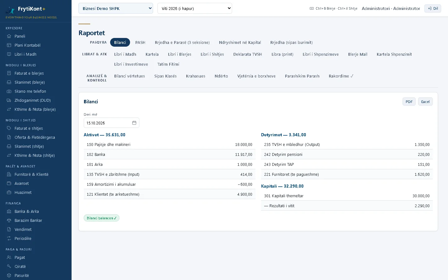
Task: Click the Avanset wallet icon
Action: point(9,183)
